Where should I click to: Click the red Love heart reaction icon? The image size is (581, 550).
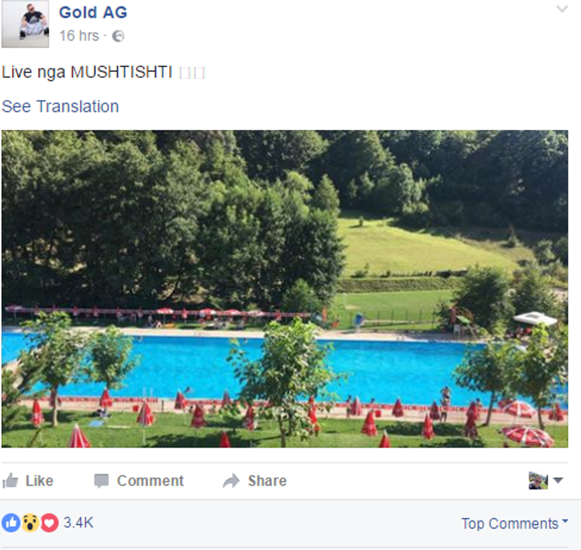(49, 523)
